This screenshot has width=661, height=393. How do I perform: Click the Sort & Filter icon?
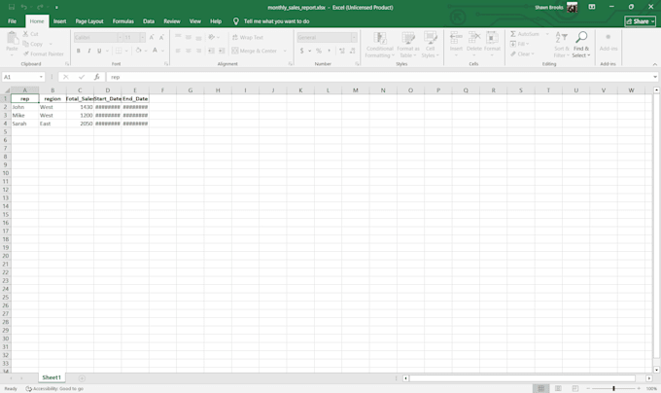click(x=561, y=37)
